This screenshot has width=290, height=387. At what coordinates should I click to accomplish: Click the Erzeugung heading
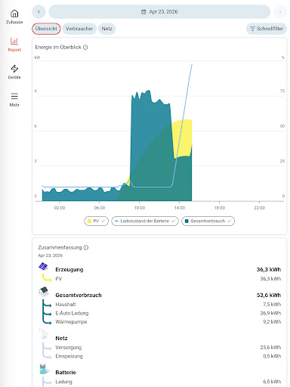[69, 269]
